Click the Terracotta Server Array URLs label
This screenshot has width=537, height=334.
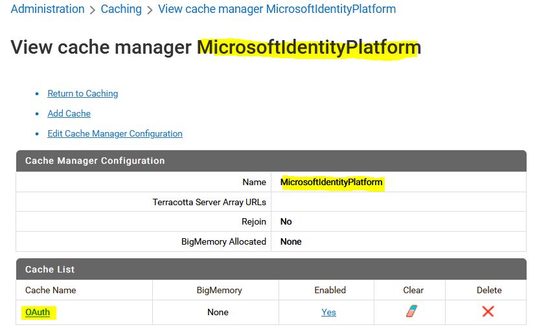click(209, 202)
